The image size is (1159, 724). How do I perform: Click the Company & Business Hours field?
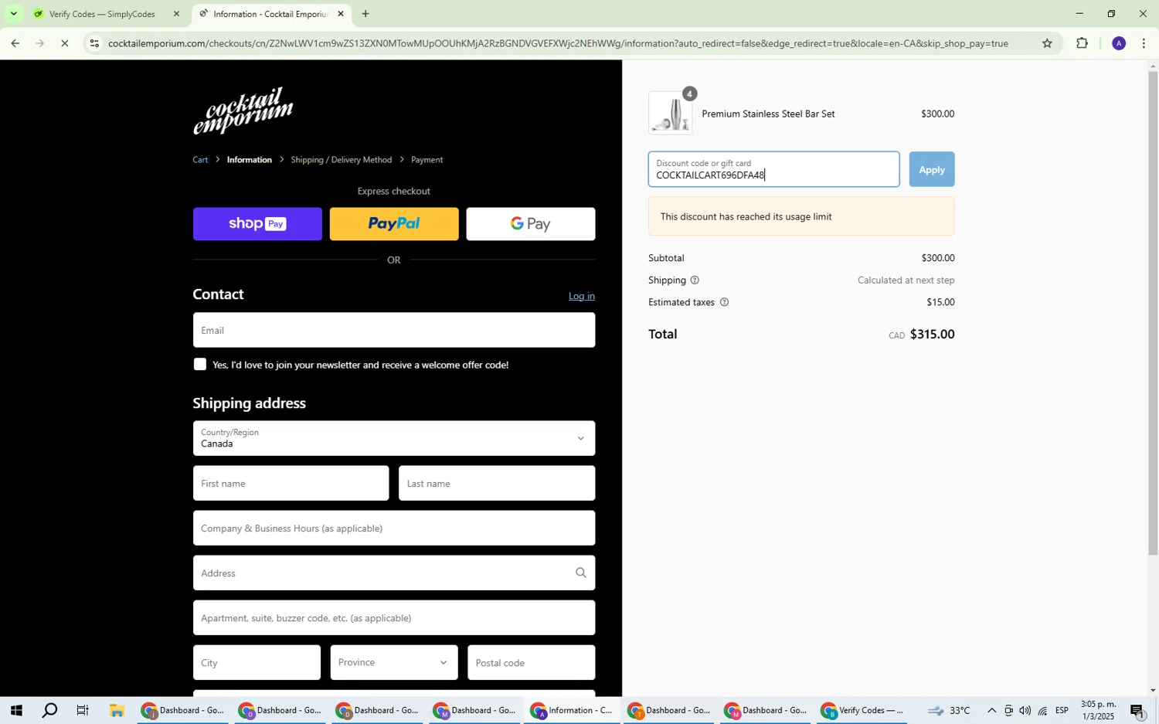click(394, 529)
